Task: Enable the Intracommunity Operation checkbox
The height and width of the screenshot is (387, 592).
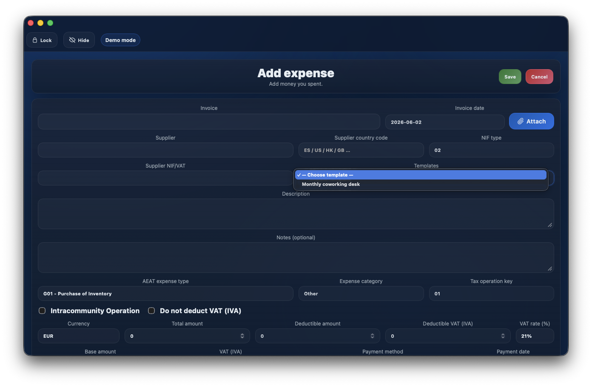Action: [42, 311]
